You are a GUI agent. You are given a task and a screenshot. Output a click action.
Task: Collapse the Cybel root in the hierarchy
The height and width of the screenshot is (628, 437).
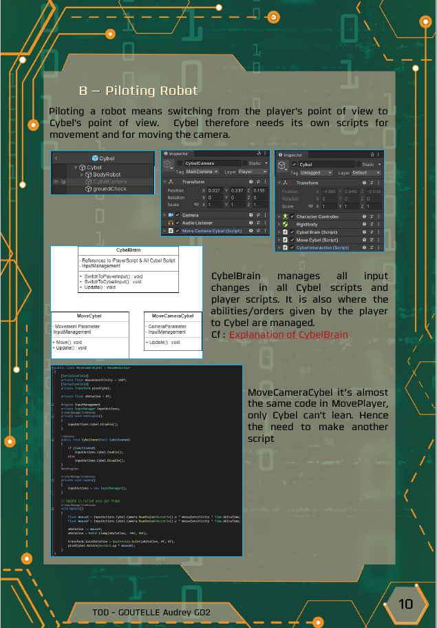(x=76, y=168)
